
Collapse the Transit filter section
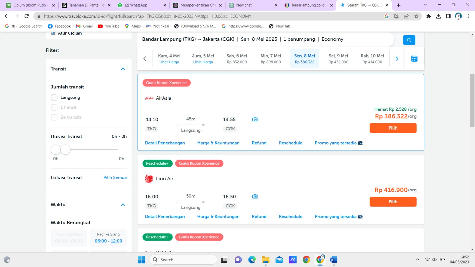point(123,69)
